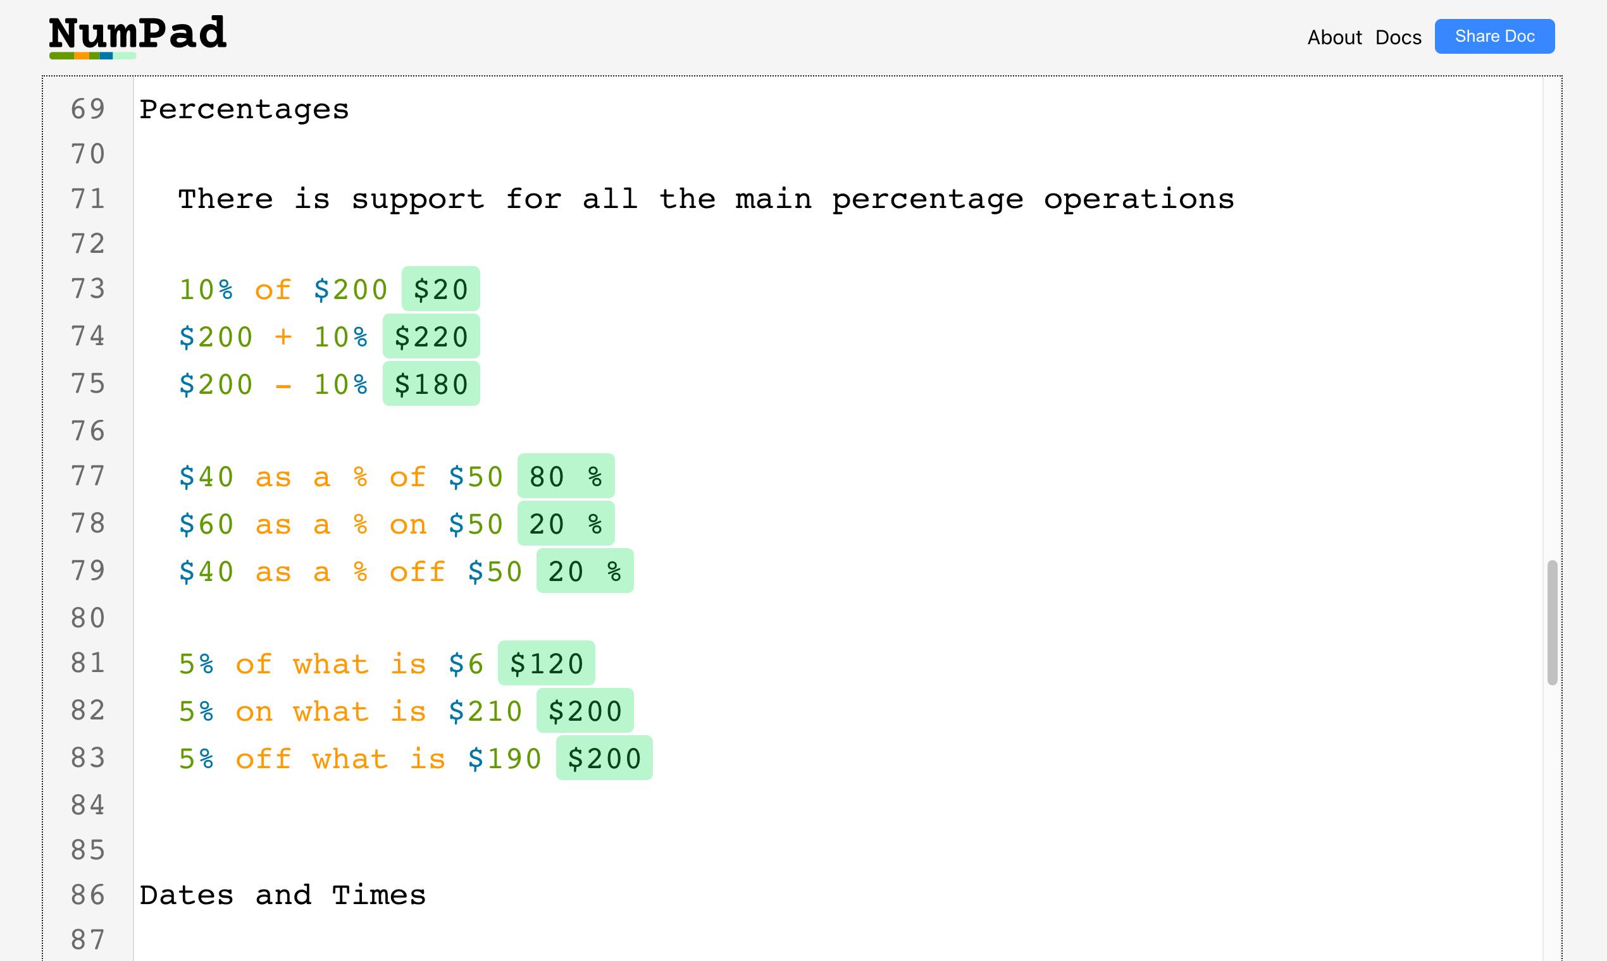This screenshot has height=961, width=1607.
Task: Click the result on line 82
Action: 585,711
